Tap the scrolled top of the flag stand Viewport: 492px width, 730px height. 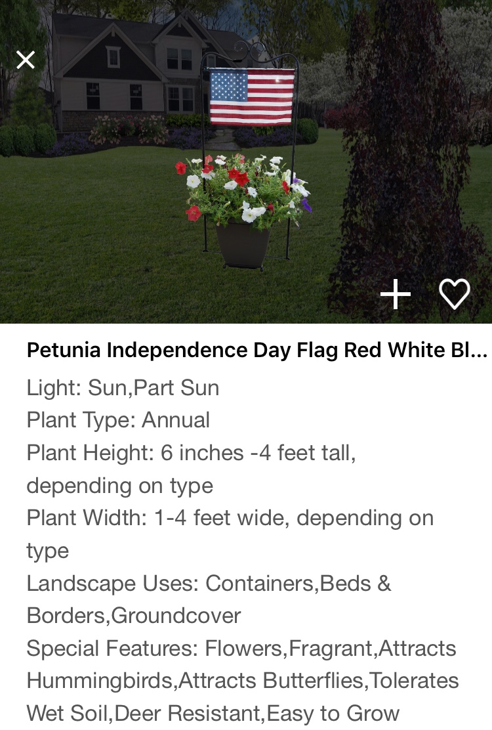click(x=251, y=49)
